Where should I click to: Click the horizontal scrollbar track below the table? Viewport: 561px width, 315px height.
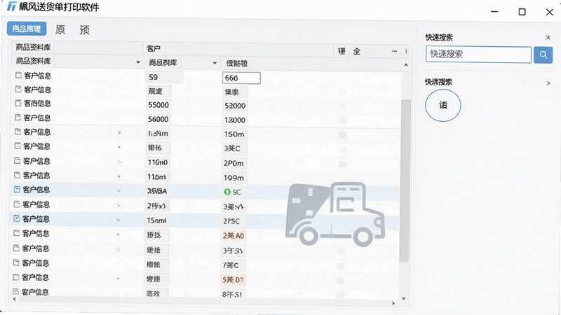tap(204, 302)
